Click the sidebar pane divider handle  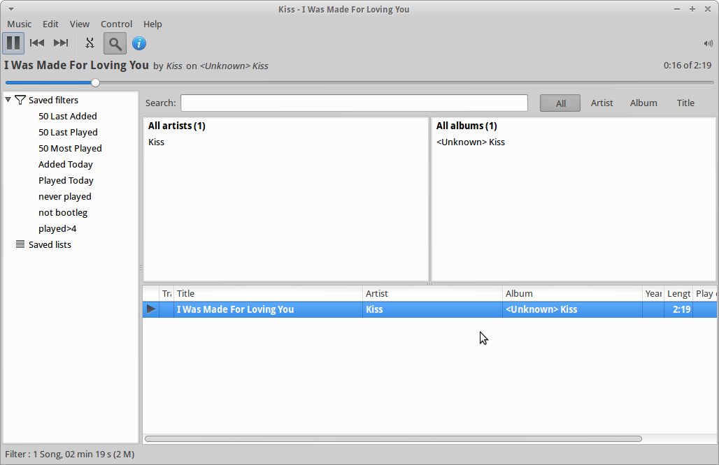[141, 267]
